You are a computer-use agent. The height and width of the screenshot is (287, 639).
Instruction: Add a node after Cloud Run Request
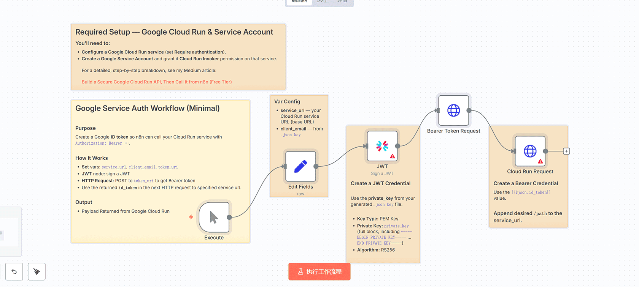566,151
